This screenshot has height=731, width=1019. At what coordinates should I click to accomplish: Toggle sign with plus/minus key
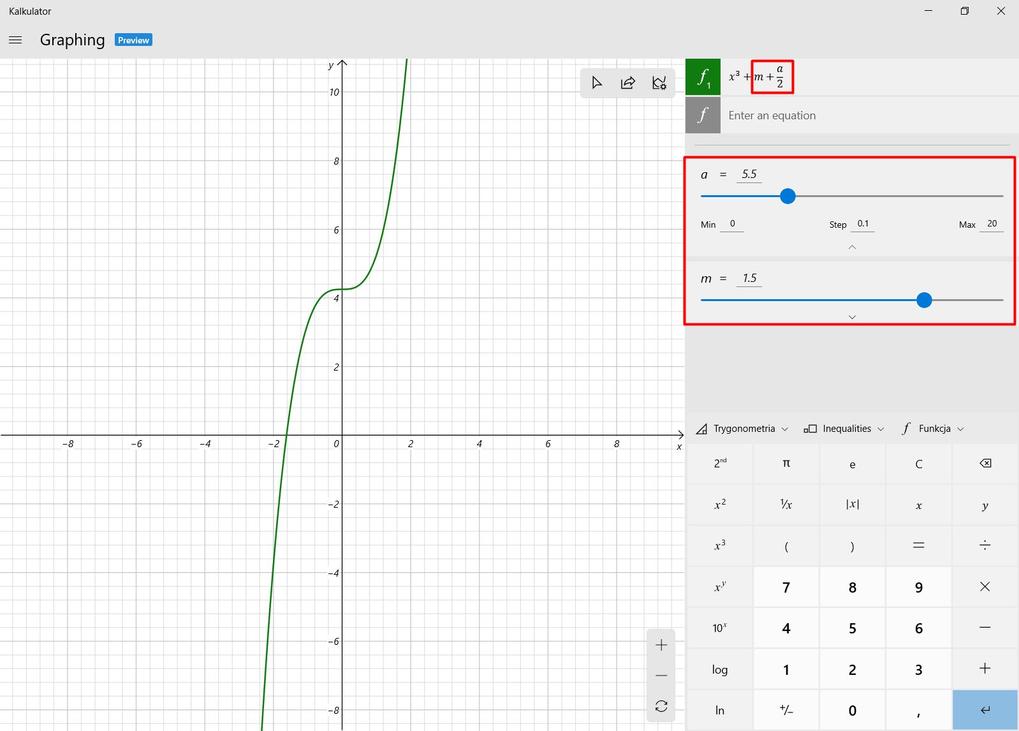786,710
